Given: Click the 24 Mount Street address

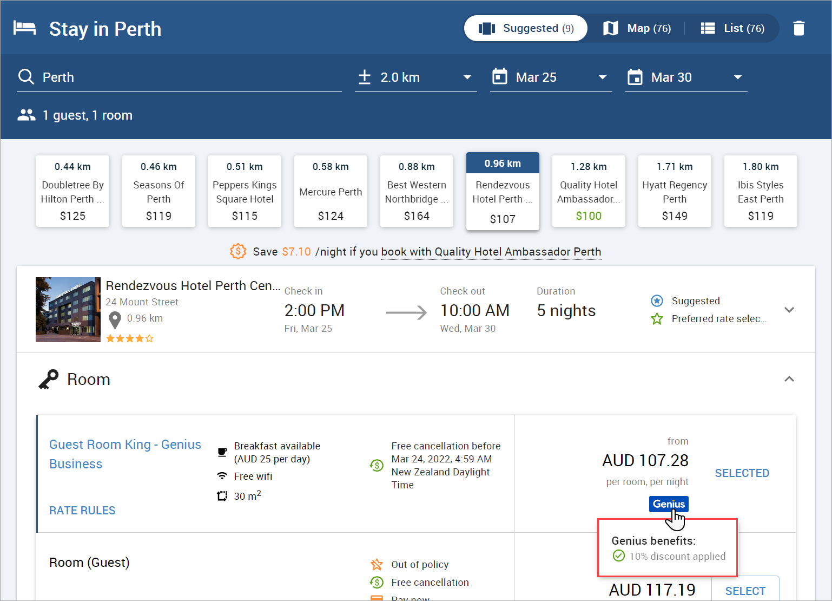Looking at the screenshot, I should [x=142, y=302].
